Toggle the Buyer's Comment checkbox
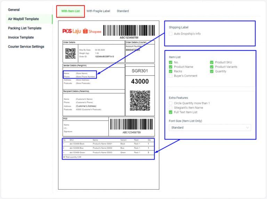 [x=171, y=76]
